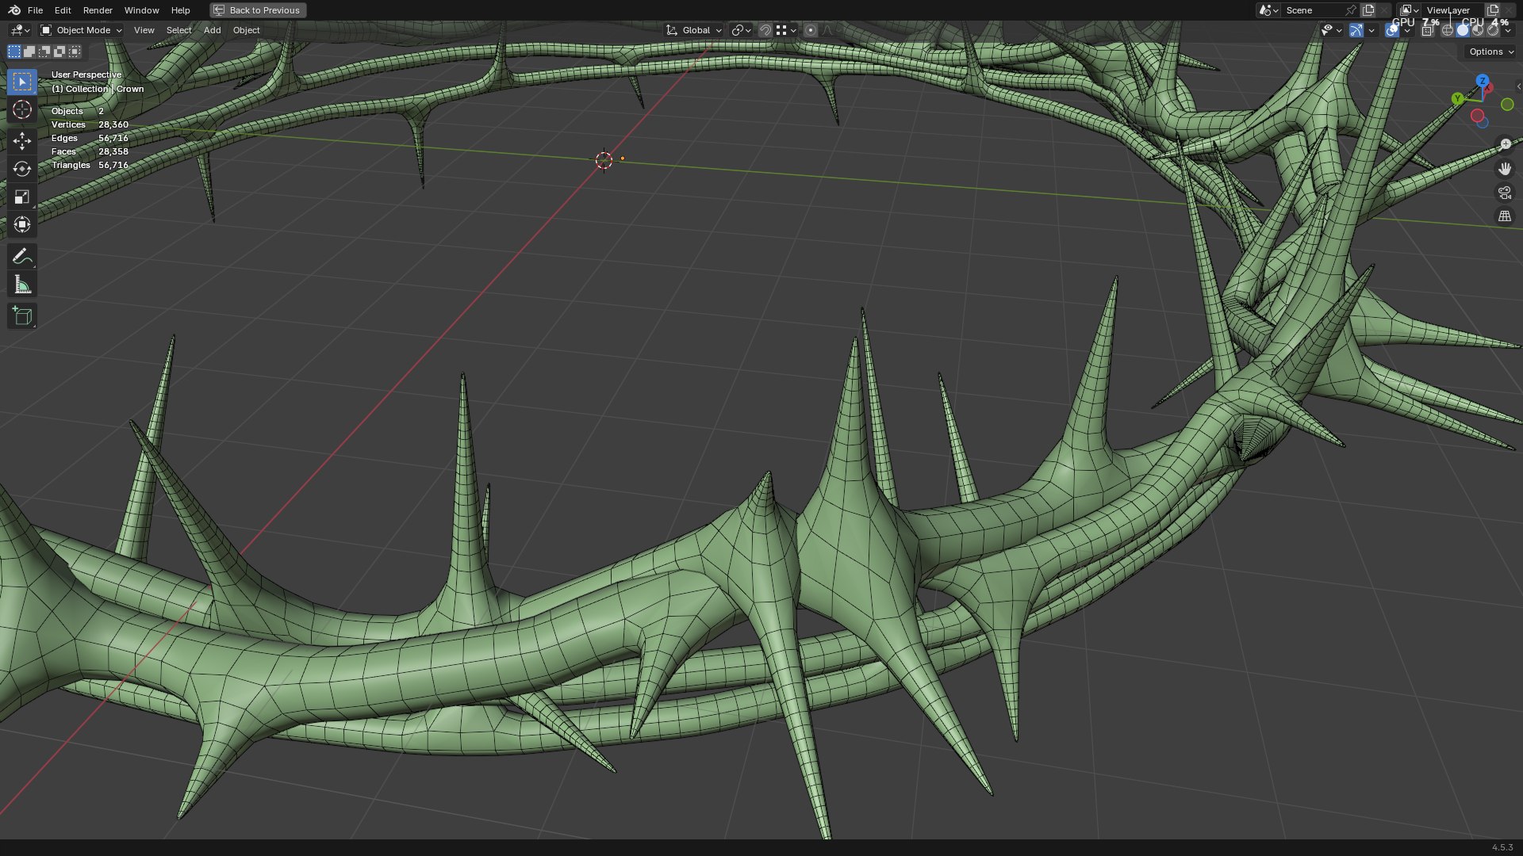Switch to solid shading
Image resolution: width=1523 pixels, height=856 pixels.
click(1463, 30)
